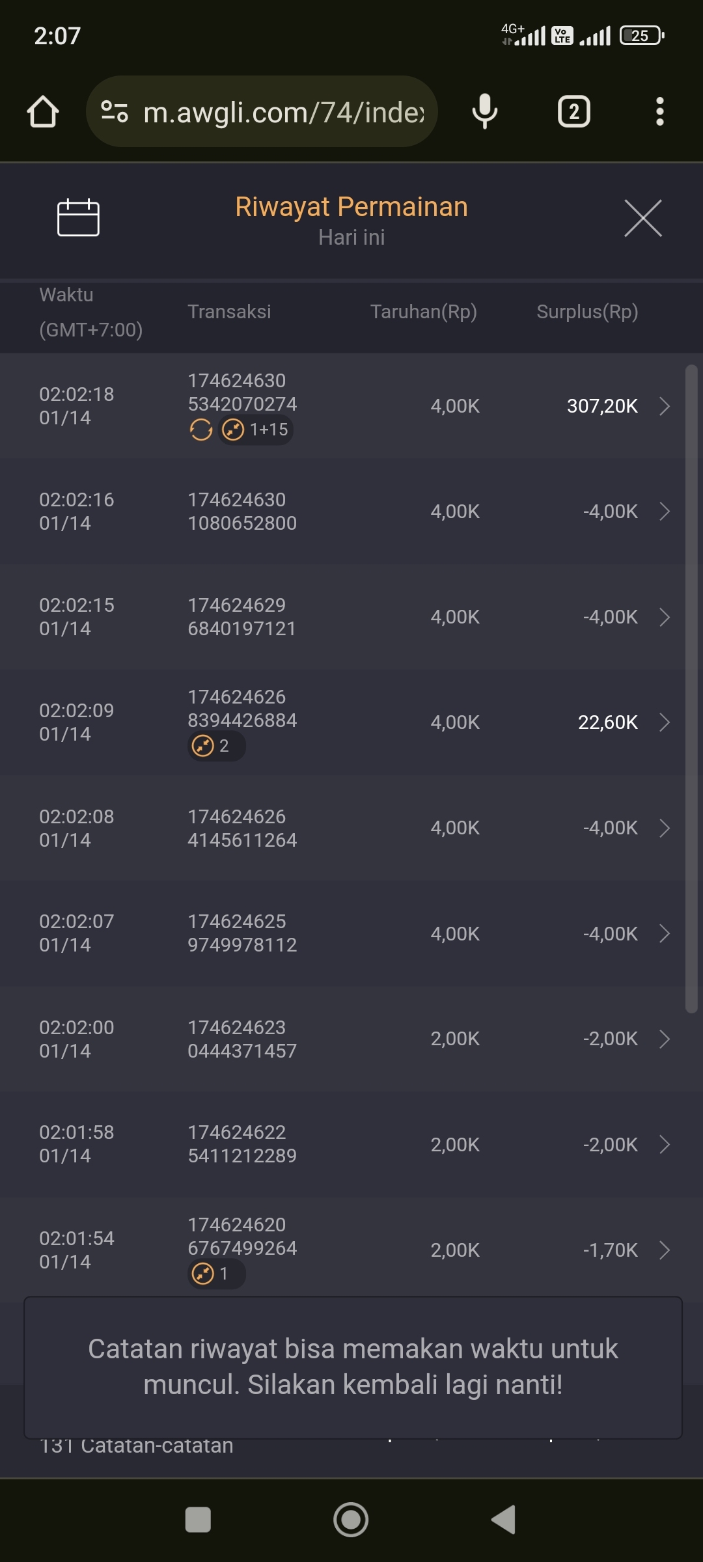Expand details of the 22,60K surplus row
The image size is (703, 1562).
[664, 722]
